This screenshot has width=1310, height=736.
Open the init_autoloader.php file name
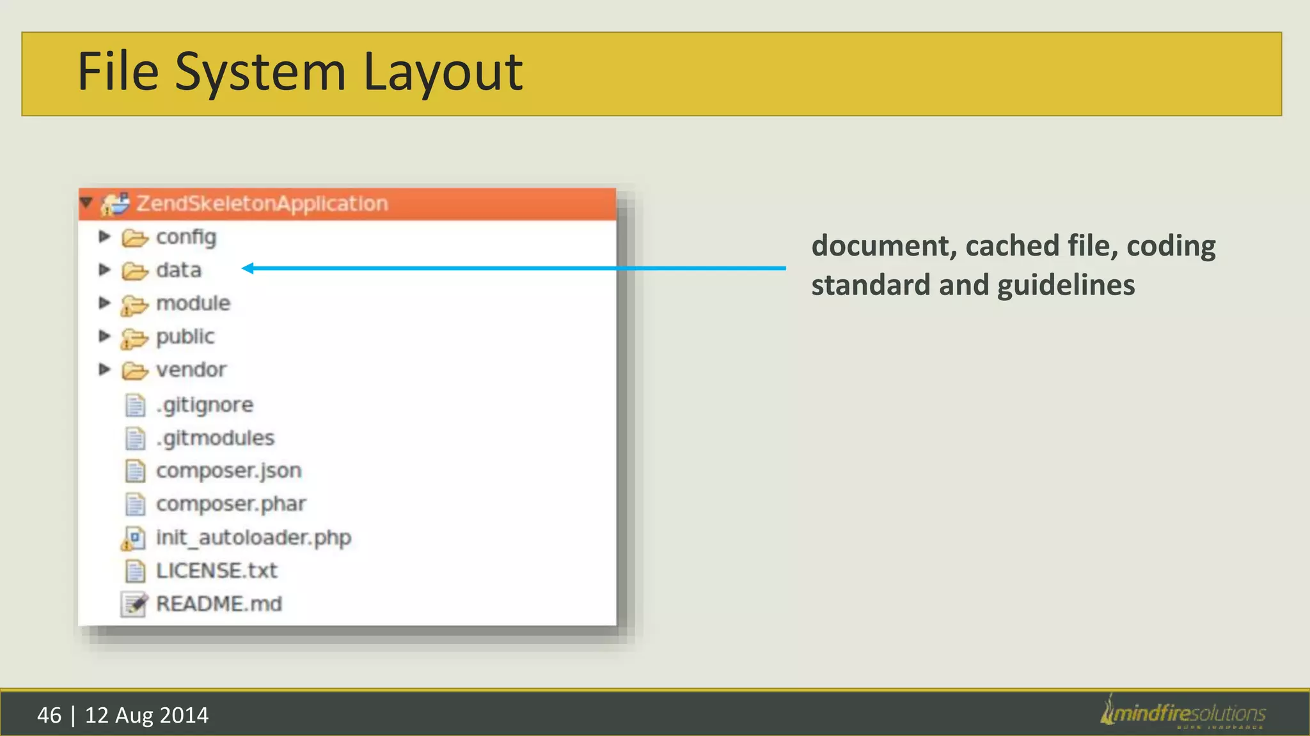coord(254,538)
